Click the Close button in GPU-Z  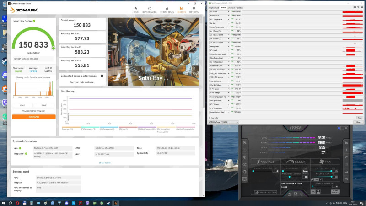click(358, 122)
